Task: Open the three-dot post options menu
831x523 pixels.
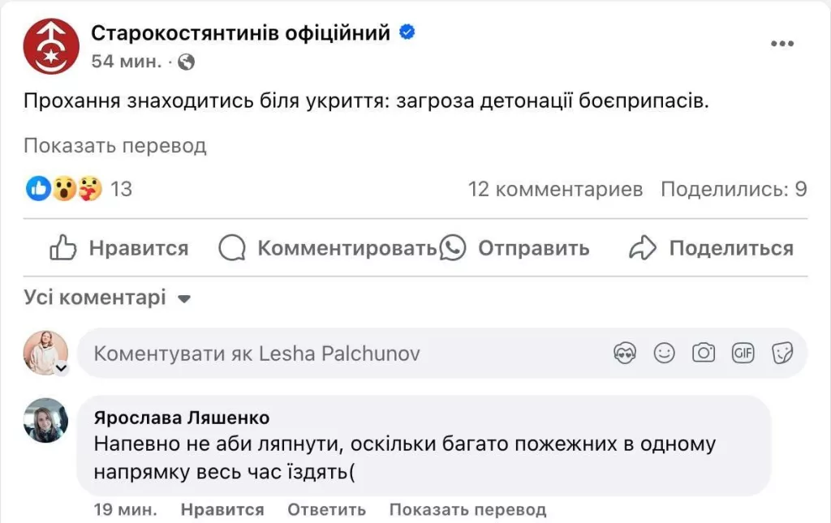Action: click(782, 45)
